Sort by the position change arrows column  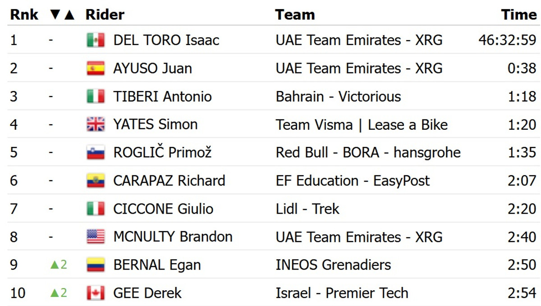[62, 15]
